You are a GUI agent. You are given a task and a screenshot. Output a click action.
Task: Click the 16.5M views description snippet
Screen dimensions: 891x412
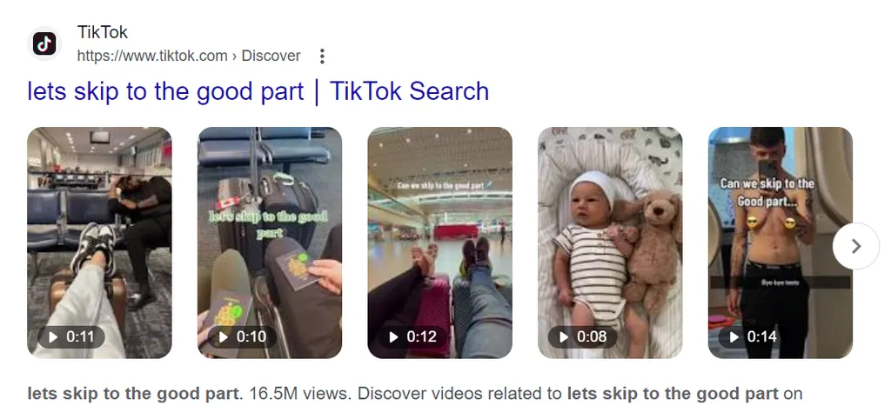pyautogui.click(x=415, y=394)
